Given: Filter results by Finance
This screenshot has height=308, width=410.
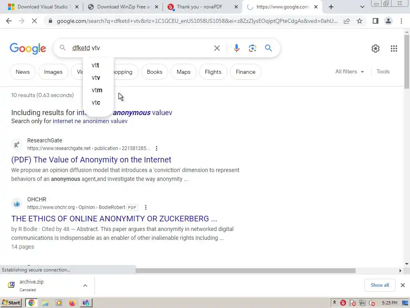Looking at the screenshot, I should tap(245, 72).
